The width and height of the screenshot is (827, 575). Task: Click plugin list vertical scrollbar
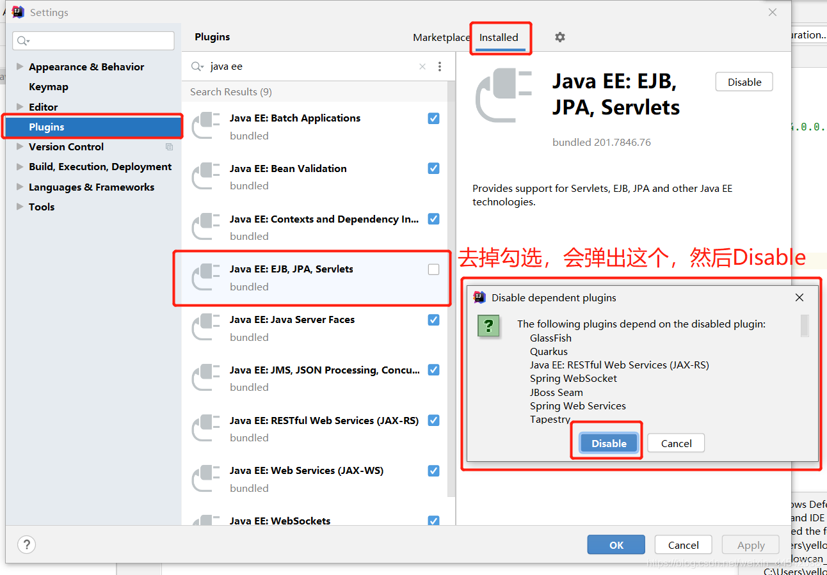pos(451,288)
